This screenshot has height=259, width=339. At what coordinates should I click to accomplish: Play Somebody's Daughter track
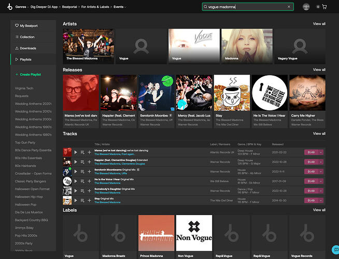click(76, 191)
